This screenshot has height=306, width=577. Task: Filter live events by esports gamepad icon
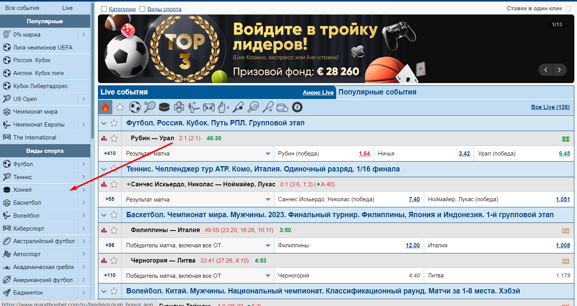(x=208, y=107)
